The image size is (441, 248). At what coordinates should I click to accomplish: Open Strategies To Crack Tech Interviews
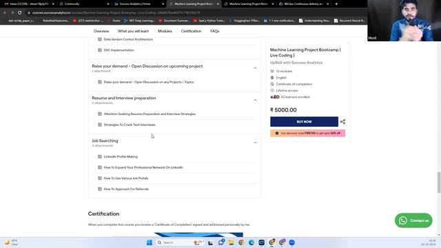point(130,125)
